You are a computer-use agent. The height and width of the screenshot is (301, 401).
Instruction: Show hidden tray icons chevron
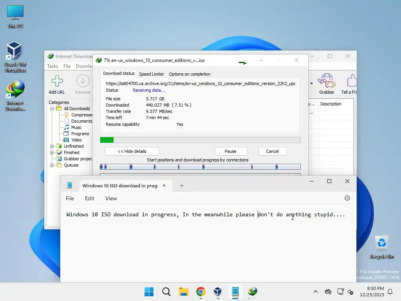point(316,292)
